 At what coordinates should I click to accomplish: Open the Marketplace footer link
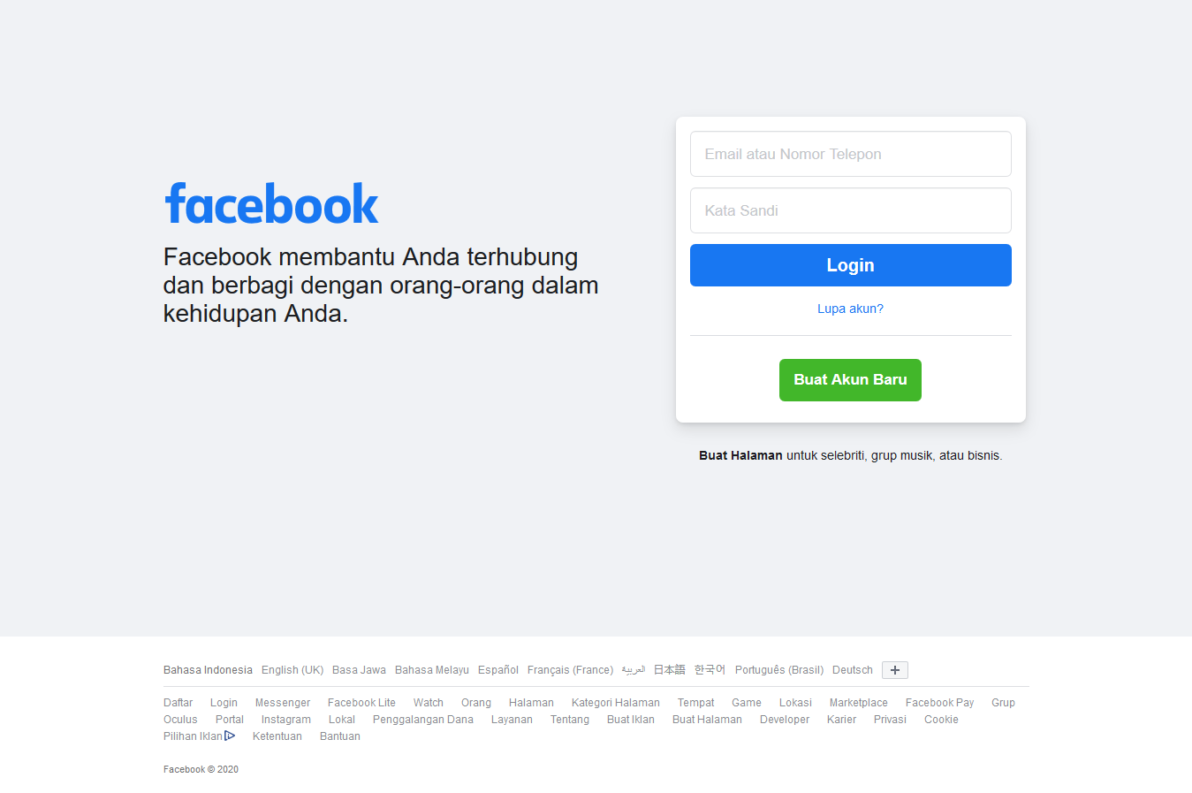(x=859, y=703)
